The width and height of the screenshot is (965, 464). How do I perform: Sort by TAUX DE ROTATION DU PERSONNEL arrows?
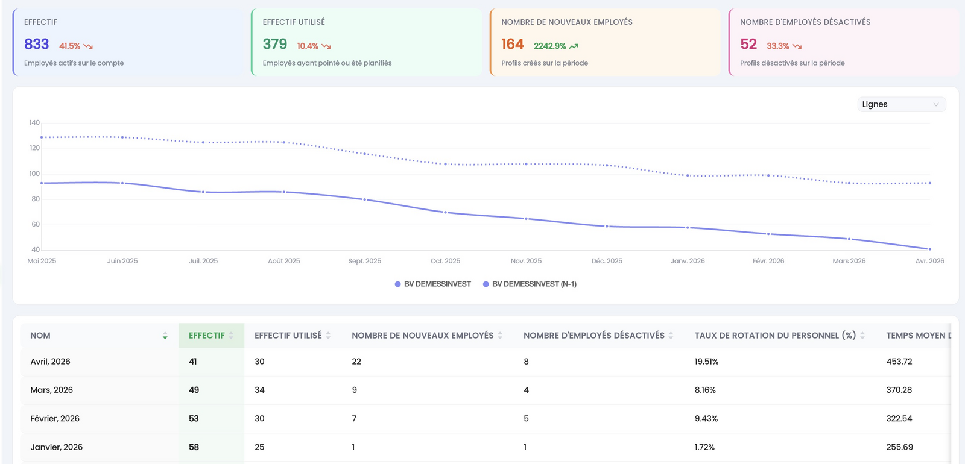[x=862, y=336]
